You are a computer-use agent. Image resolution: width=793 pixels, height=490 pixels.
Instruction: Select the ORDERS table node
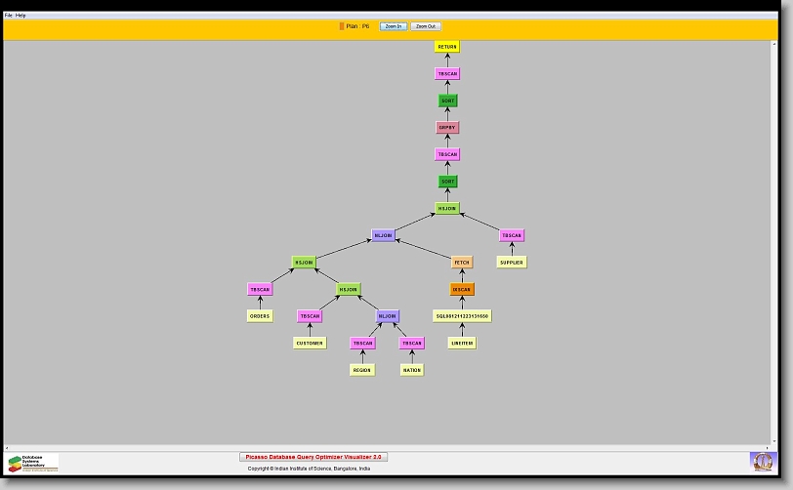260,316
